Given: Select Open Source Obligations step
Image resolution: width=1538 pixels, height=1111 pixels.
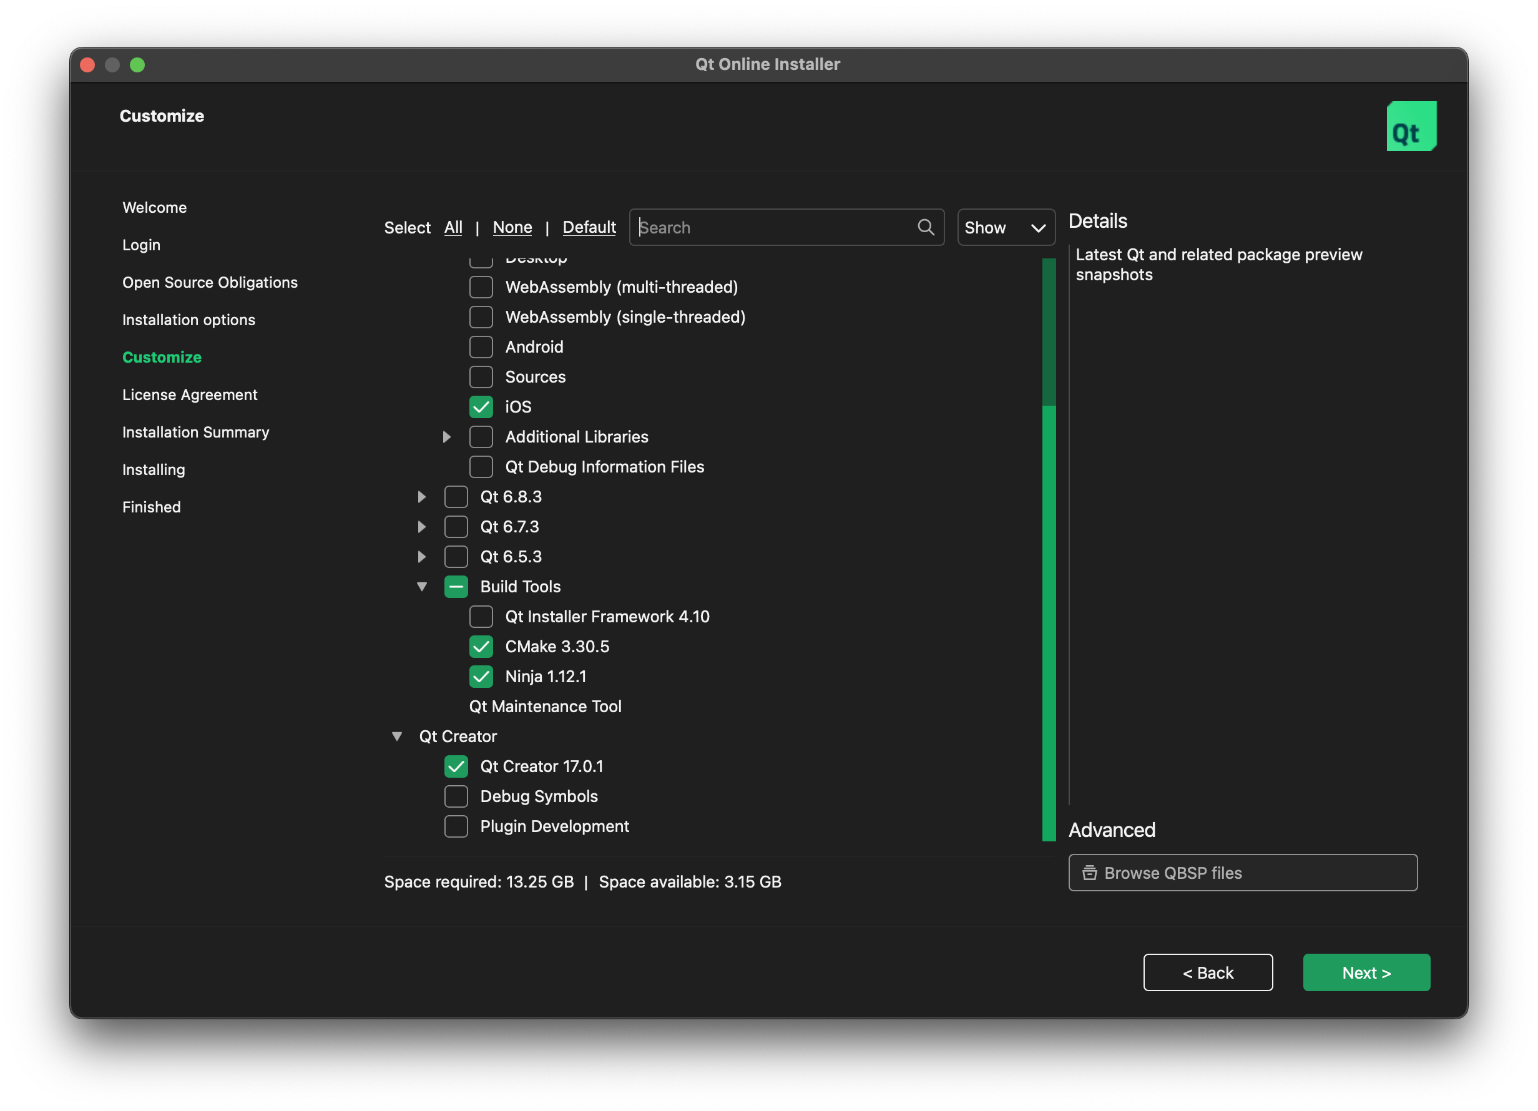Looking at the screenshot, I should (210, 282).
